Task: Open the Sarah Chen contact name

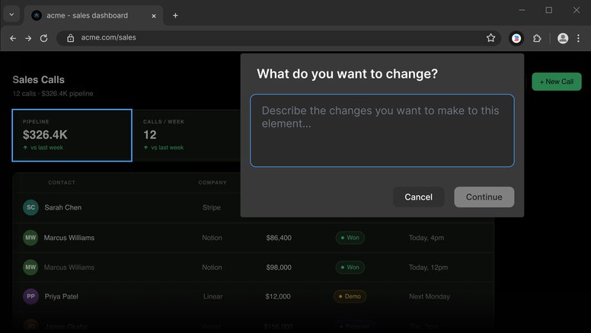Action: tap(63, 207)
